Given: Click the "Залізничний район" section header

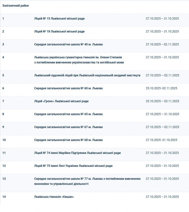Looking at the screenshot, I should 16,6.
